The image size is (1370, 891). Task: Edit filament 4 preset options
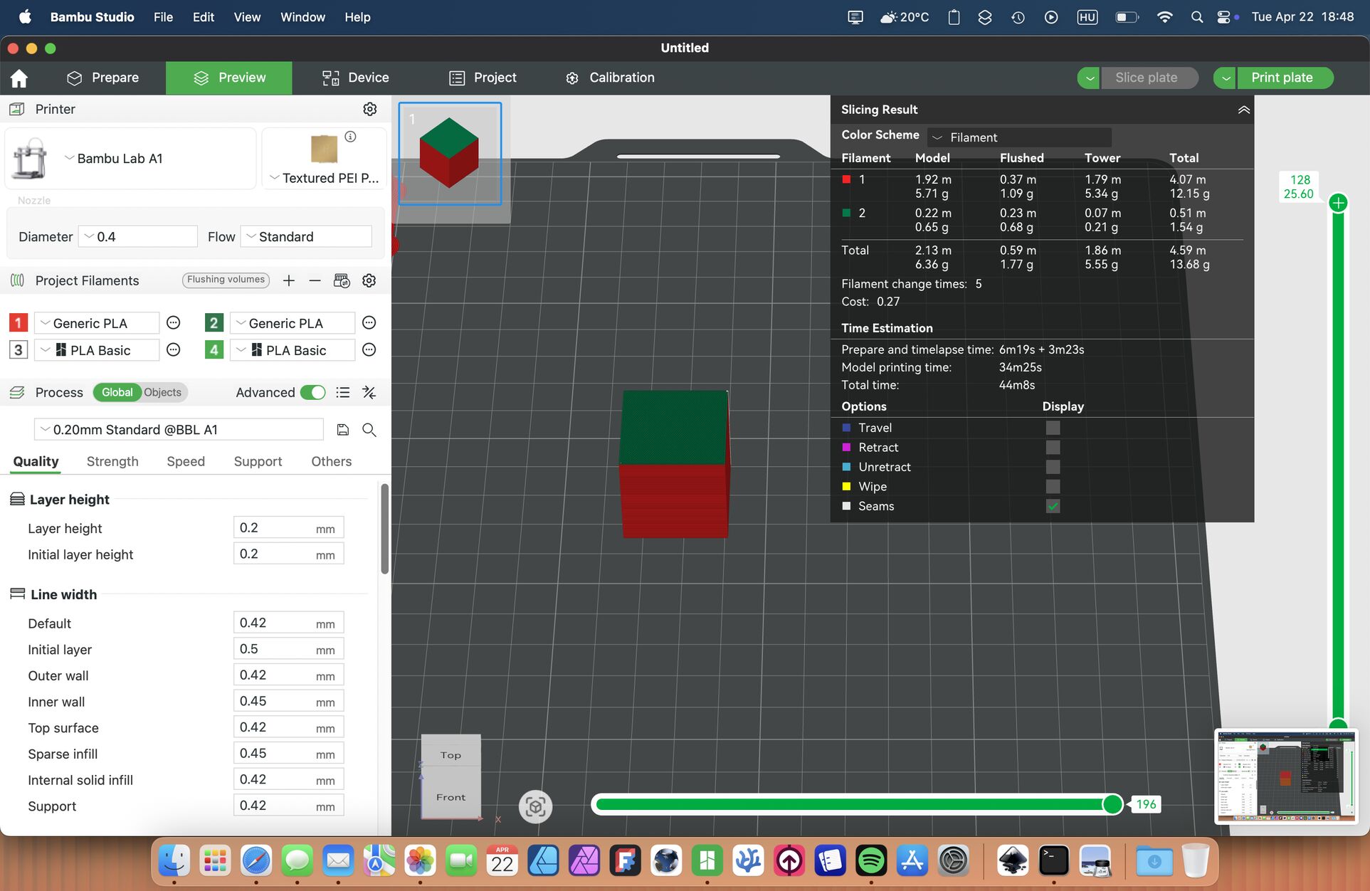tap(369, 350)
